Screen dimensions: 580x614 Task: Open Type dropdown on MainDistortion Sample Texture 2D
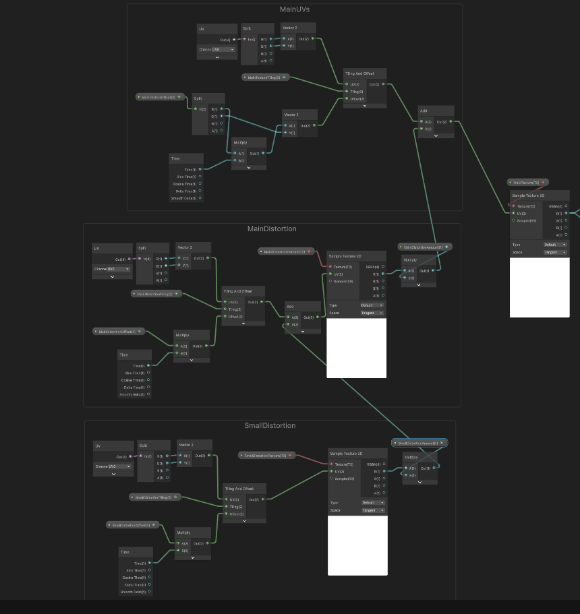(372, 305)
